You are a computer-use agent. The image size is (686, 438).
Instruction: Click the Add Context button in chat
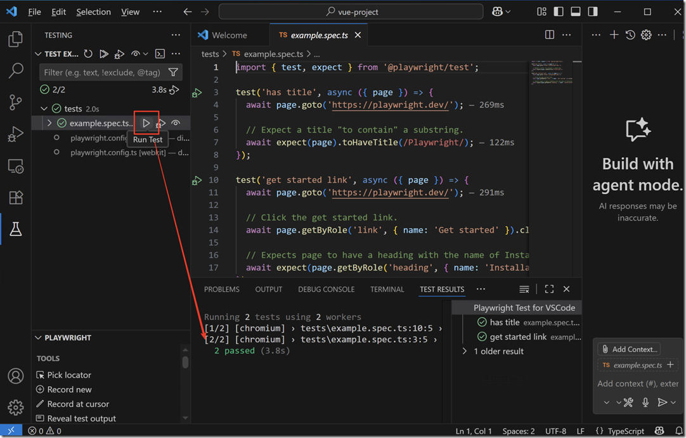click(x=630, y=349)
